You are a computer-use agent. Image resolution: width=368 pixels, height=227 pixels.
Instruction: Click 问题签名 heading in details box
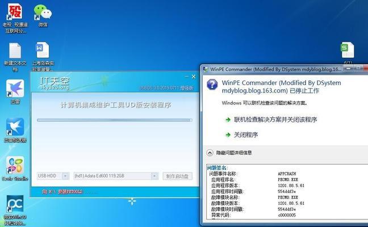point(218,167)
